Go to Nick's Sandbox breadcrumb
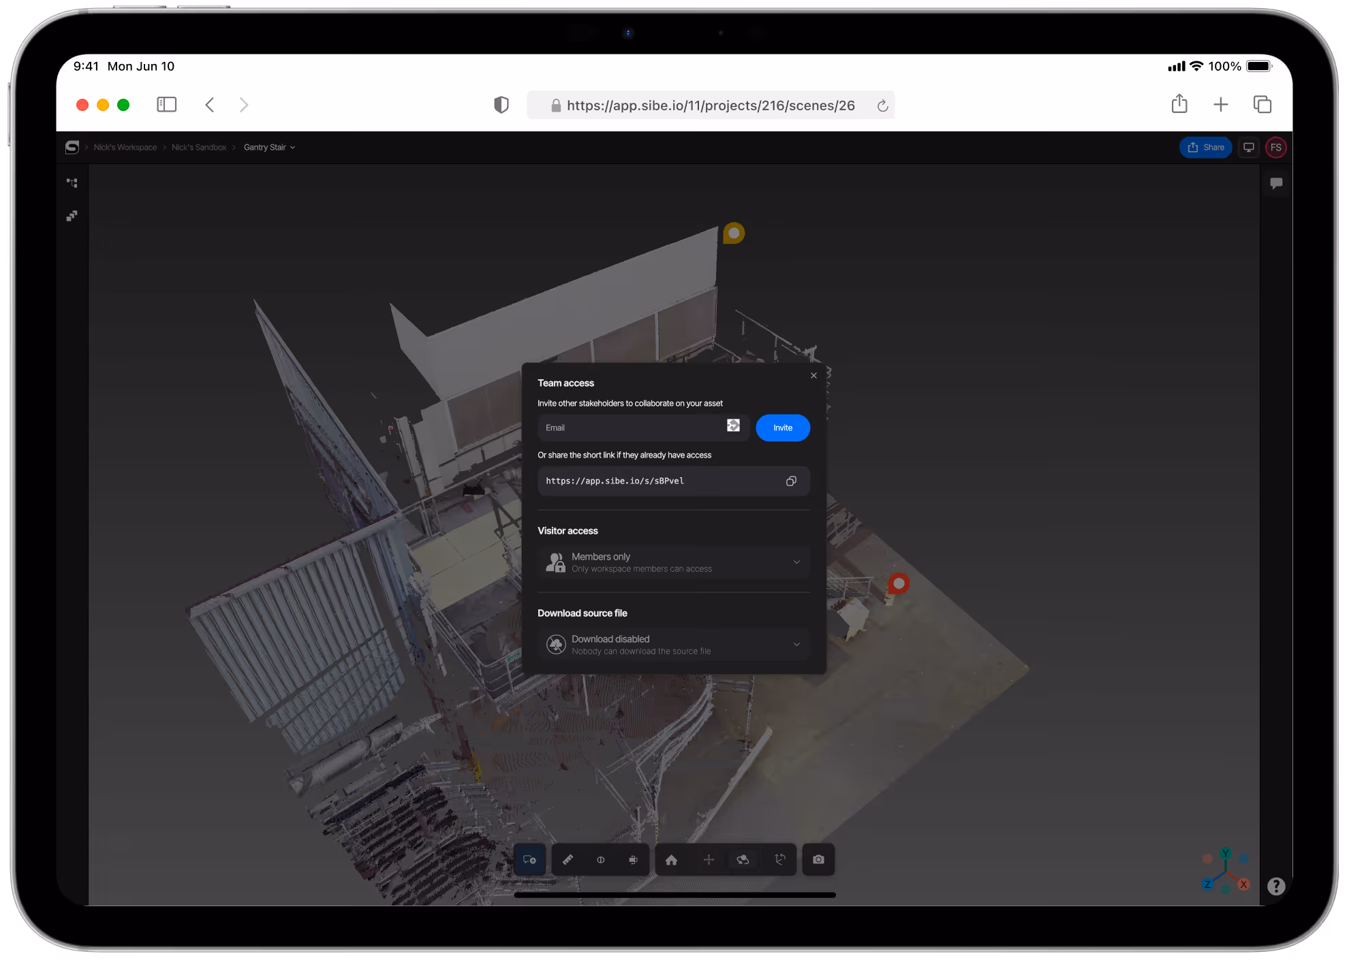Screen dimensions: 1349x960 click(x=199, y=147)
